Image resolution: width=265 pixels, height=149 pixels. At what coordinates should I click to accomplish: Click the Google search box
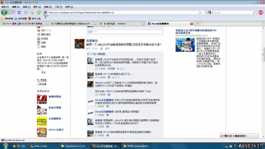(233, 12)
